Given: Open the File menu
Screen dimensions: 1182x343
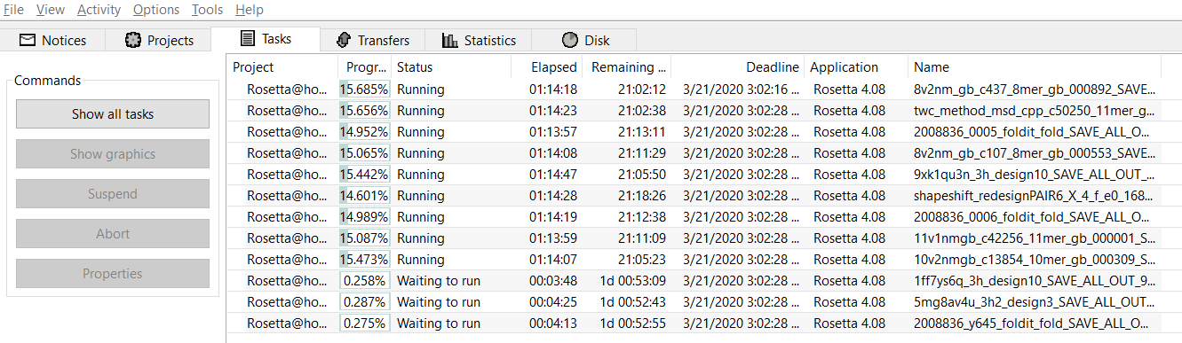Looking at the screenshot, I should pos(13,10).
